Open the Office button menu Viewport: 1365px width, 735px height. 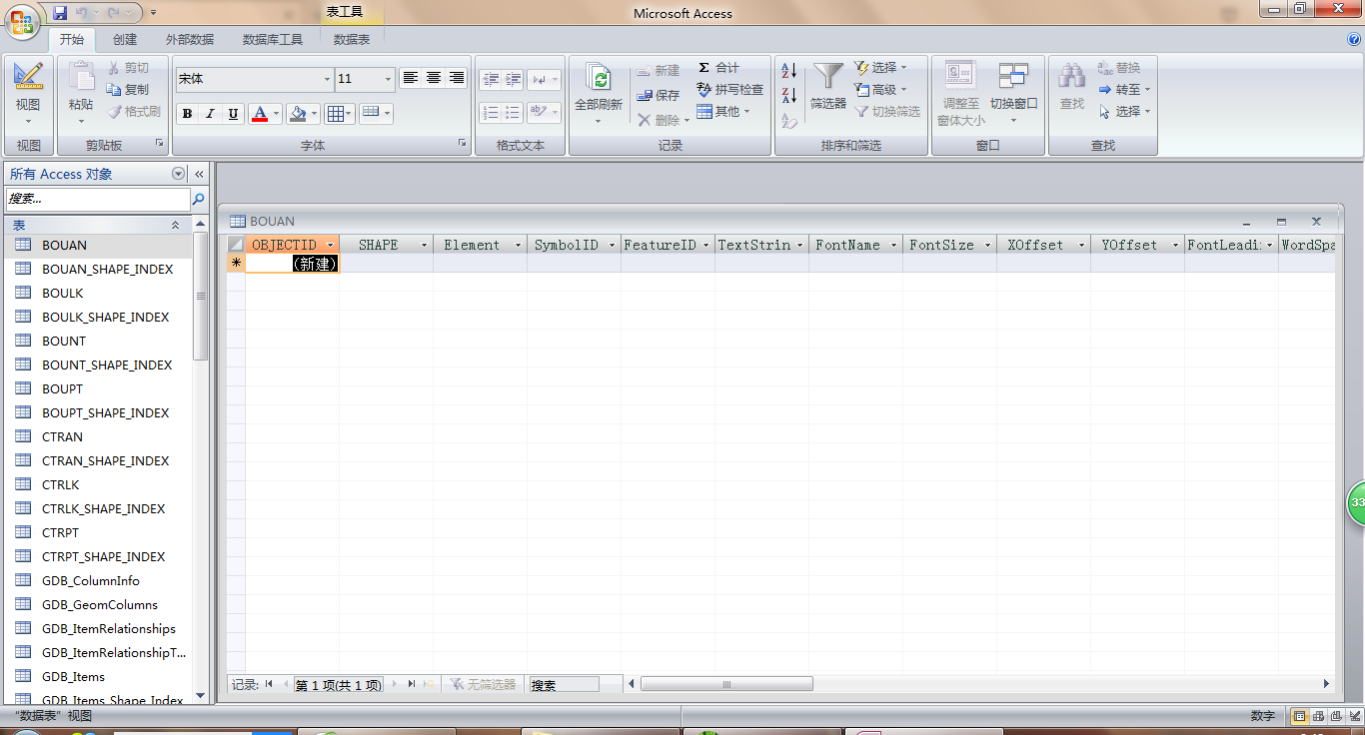24,22
